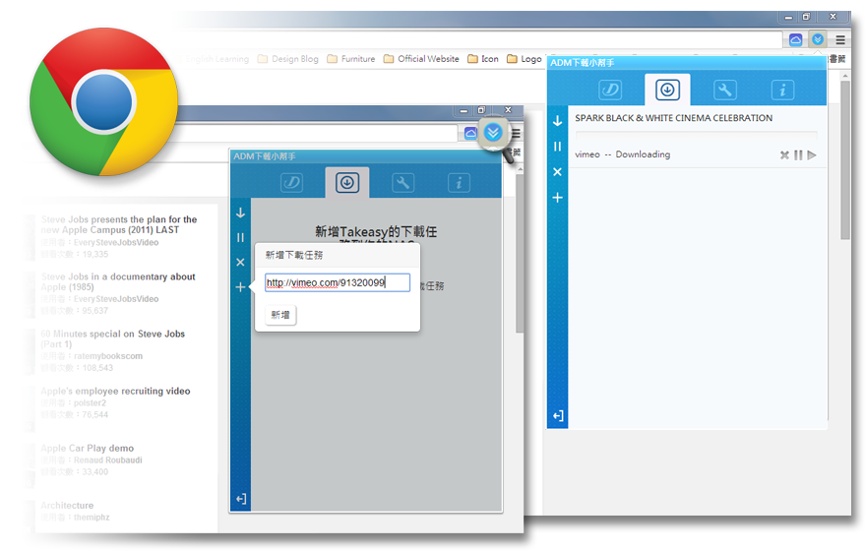Open wrench settings tab in right ADM panel
Image resolution: width=866 pixels, height=551 pixels.
click(x=724, y=90)
